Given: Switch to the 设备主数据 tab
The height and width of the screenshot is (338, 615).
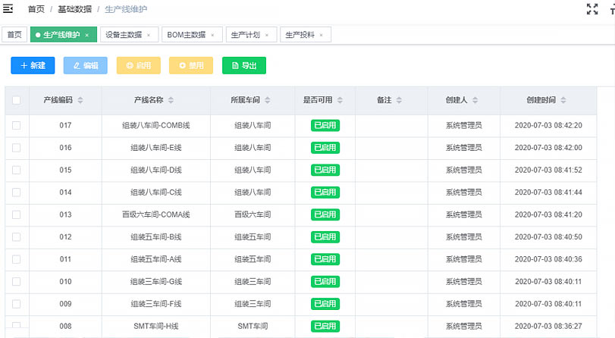Looking at the screenshot, I should pos(123,35).
